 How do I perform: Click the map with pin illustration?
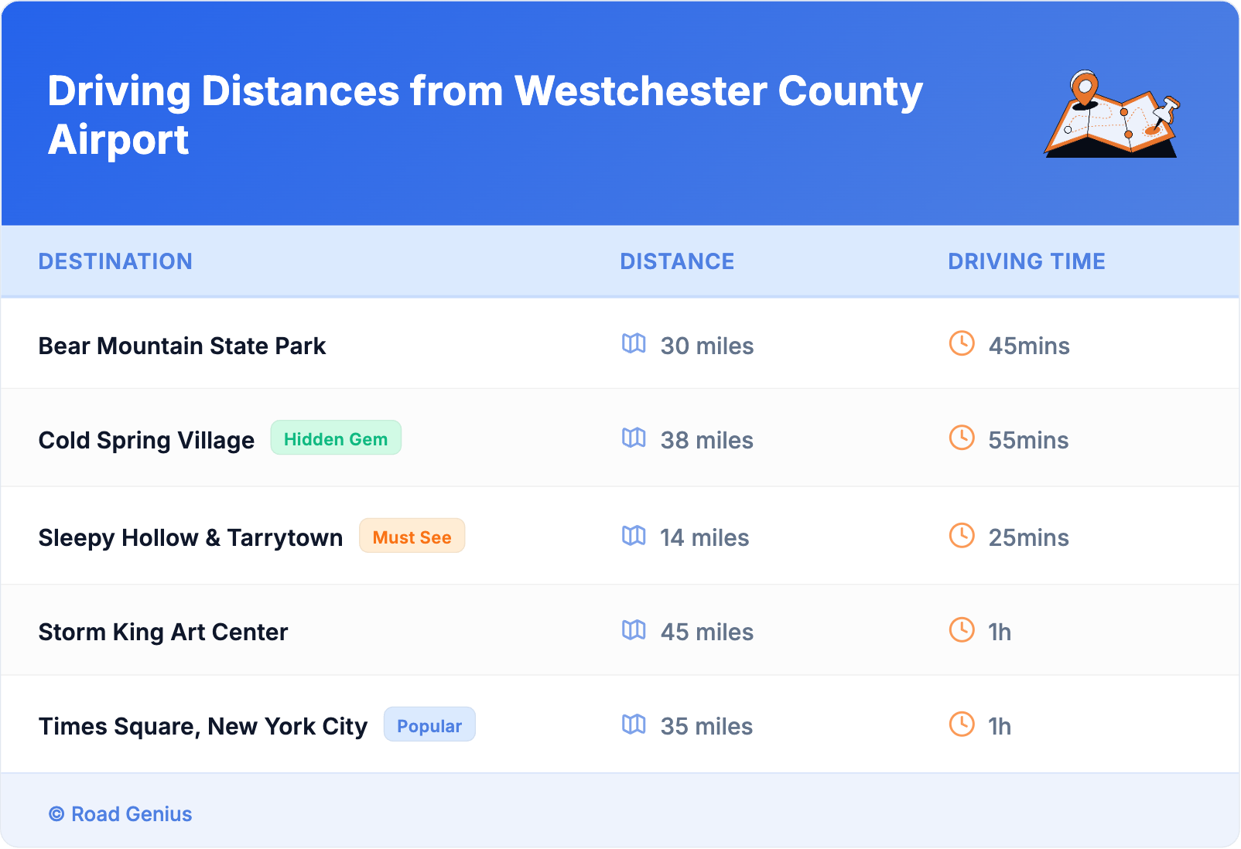pos(1112,114)
